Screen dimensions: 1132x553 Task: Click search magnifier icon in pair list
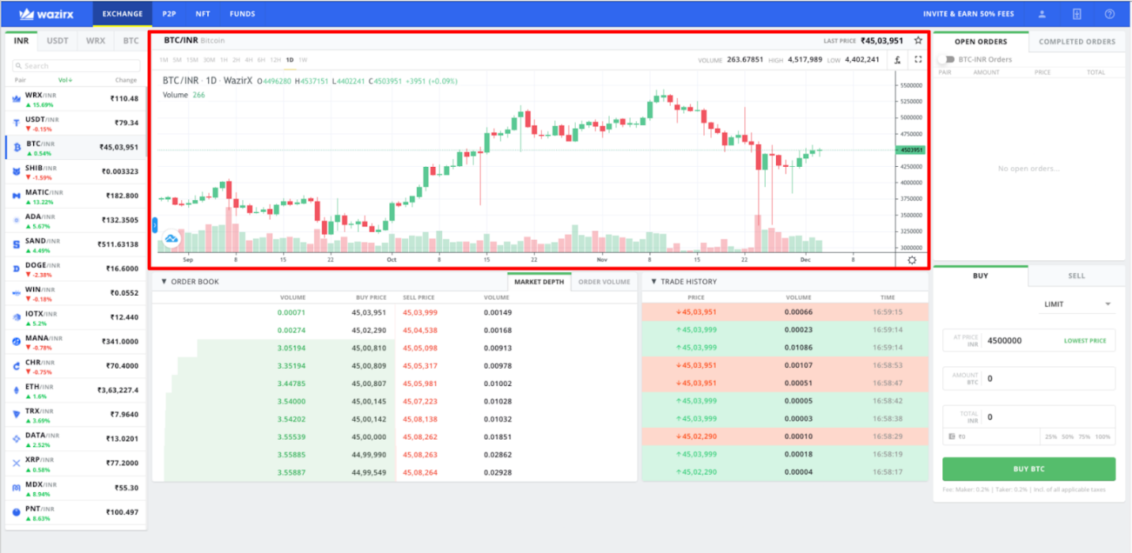18,66
